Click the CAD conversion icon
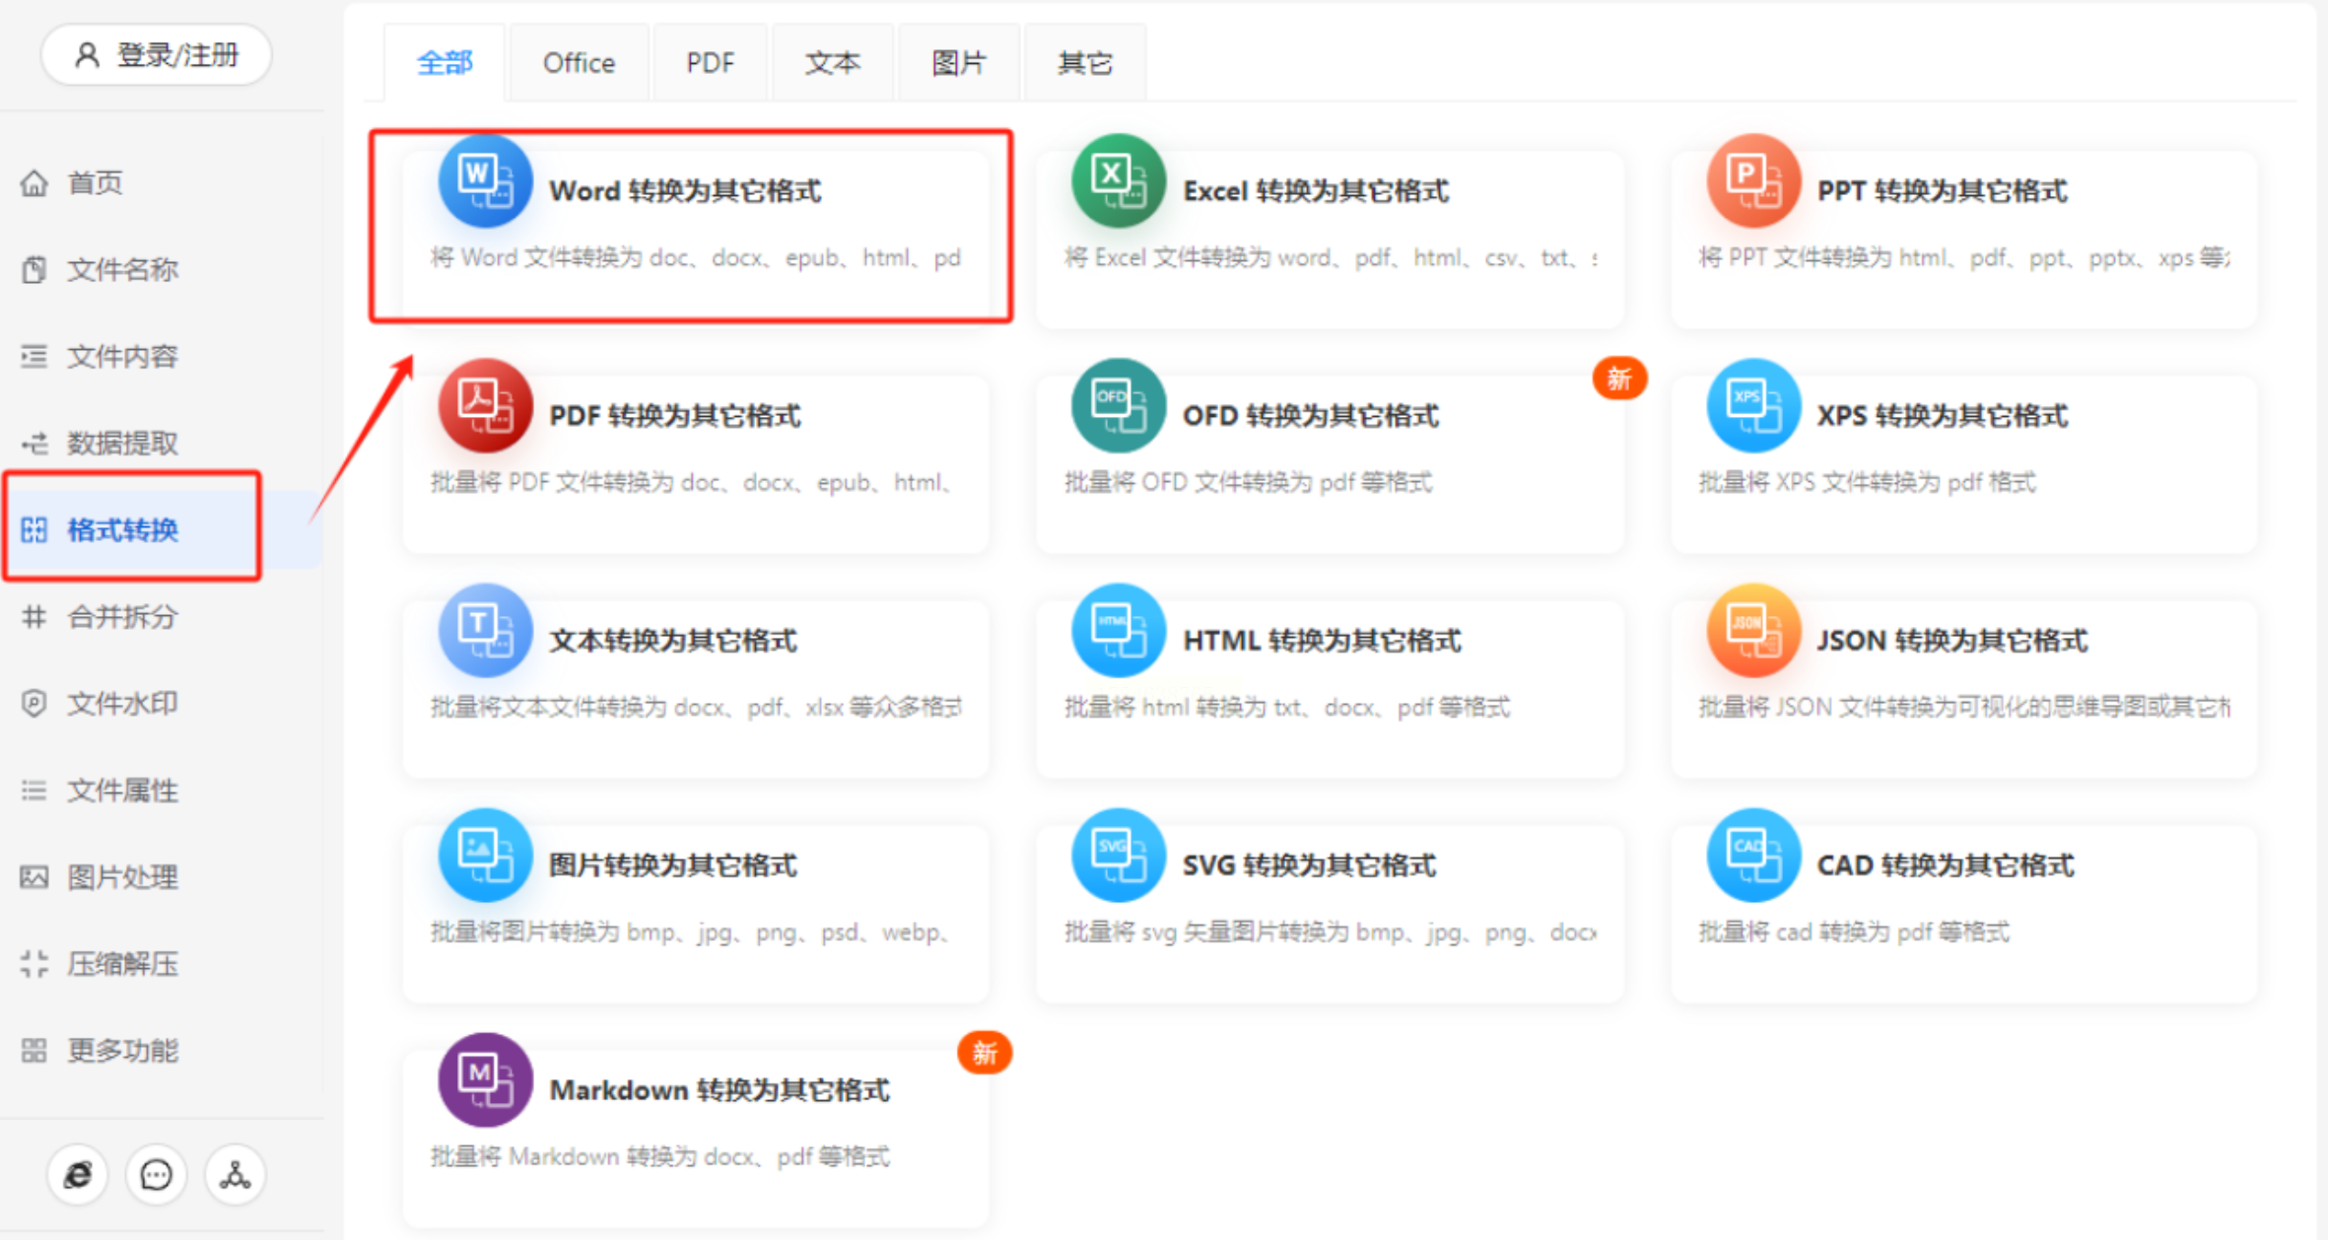Screen dimensions: 2328x1240 tap(1752, 856)
